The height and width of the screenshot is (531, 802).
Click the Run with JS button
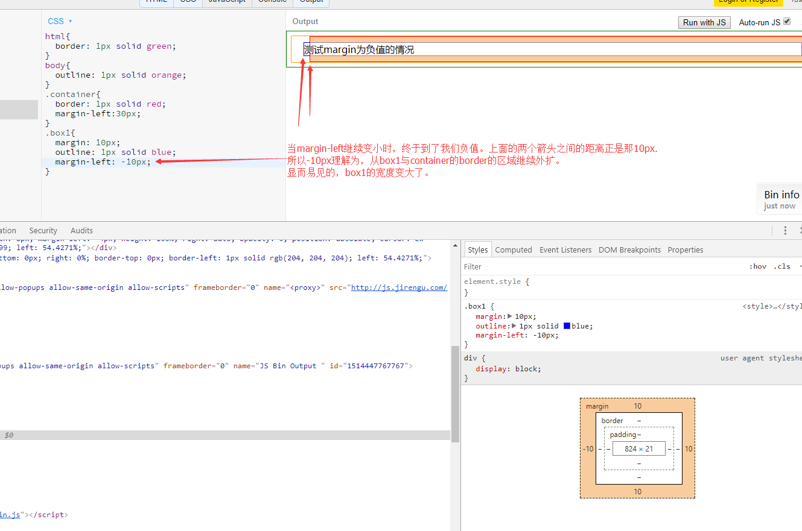point(704,22)
